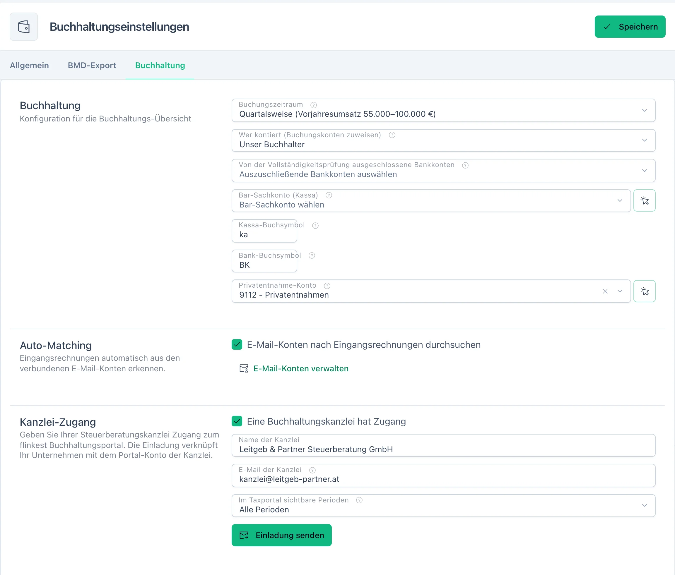Expand the Bar-Sachkonto (Kassa) chevron

click(620, 200)
